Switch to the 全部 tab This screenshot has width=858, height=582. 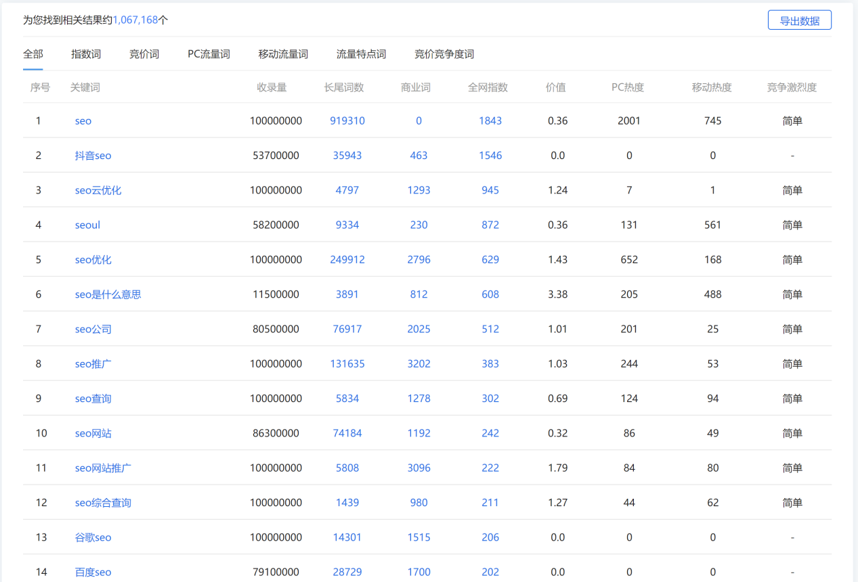33,54
